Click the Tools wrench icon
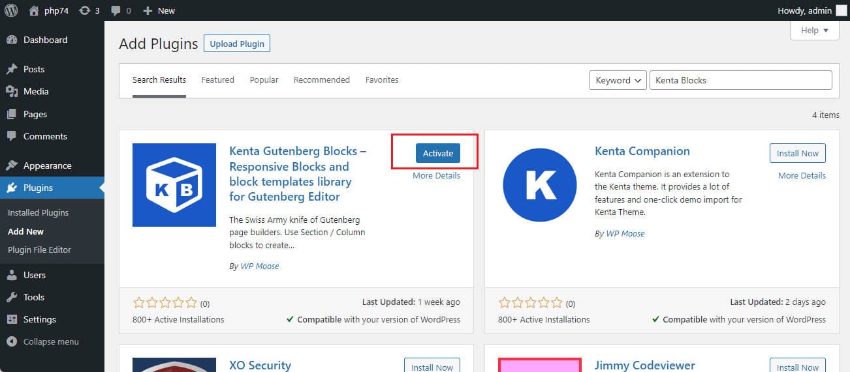 [x=12, y=297]
